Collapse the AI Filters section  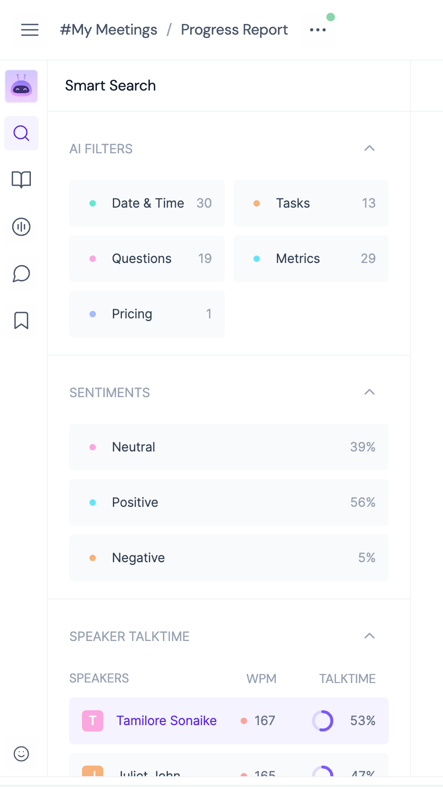point(369,149)
